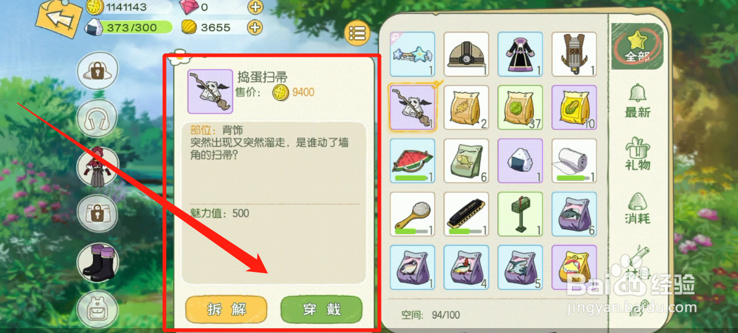
Task: Open the backpack equipment slot
Action: point(97,308)
